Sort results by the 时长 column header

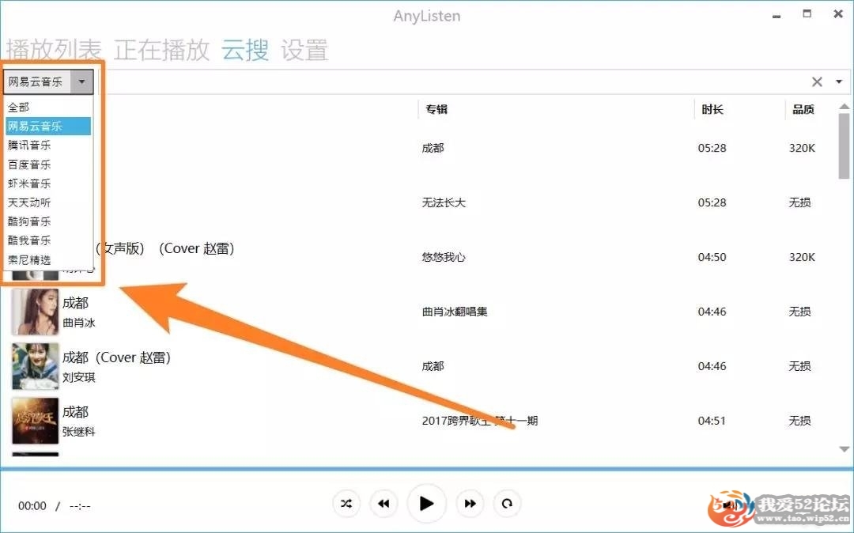[x=712, y=109]
